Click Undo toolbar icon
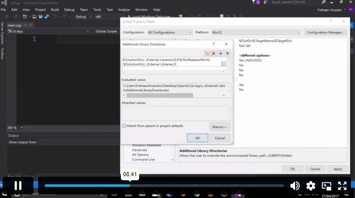This screenshot has height=198, width=355. pos(55,17)
